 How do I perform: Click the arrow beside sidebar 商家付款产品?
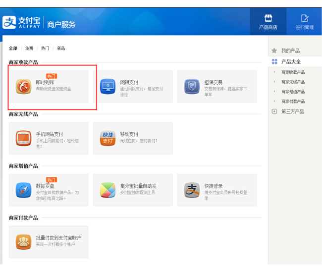tap(274, 101)
